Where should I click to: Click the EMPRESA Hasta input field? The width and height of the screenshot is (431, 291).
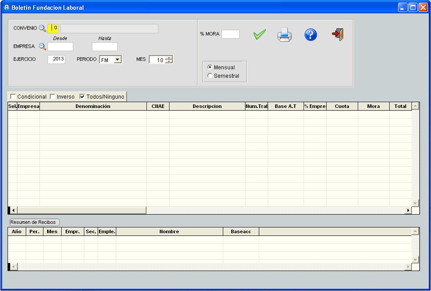(x=105, y=47)
